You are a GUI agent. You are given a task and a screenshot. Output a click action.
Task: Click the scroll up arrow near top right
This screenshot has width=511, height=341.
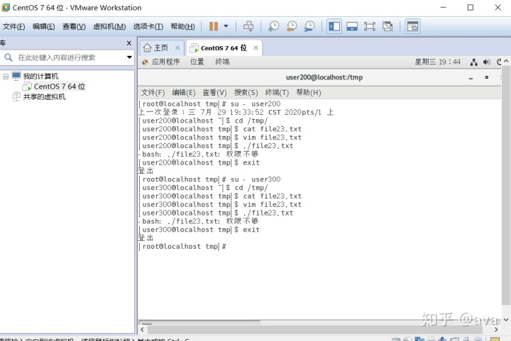[506, 61]
